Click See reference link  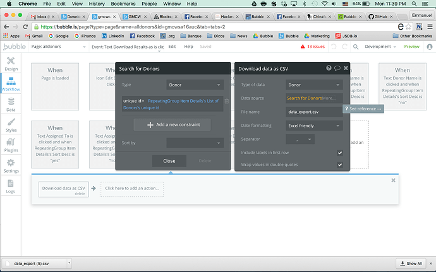(363, 109)
